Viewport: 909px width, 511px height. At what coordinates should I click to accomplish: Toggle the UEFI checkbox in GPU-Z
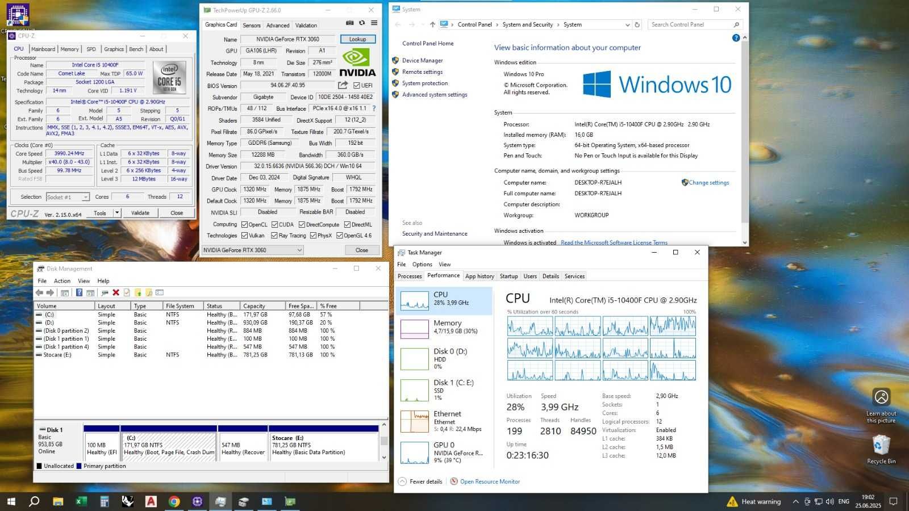(356, 85)
